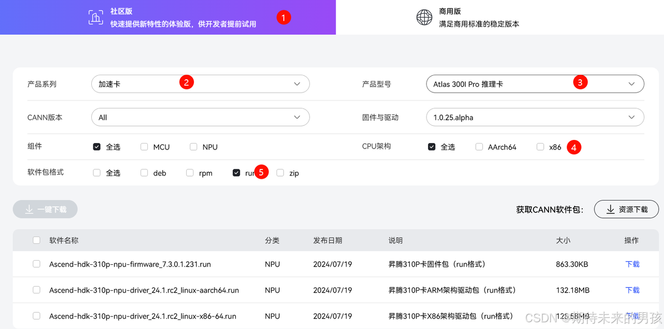Viewport: 664px width, 329px height.
Task: Click the 一键下载 batch download button
Action: (x=45, y=209)
